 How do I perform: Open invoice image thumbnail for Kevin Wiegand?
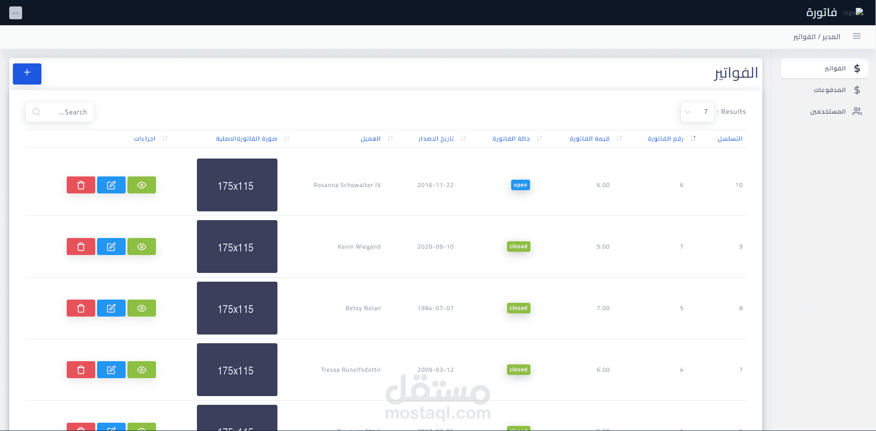click(237, 247)
